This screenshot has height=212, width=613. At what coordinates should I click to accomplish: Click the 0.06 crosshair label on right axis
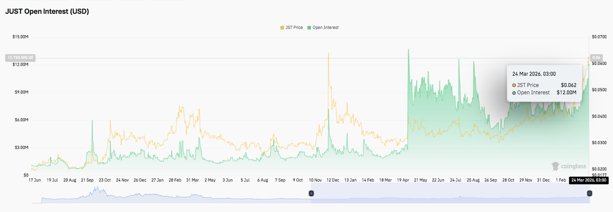(x=597, y=58)
